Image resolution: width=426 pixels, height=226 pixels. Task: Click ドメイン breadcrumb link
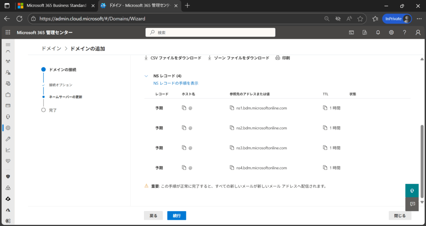click(51, 49)
